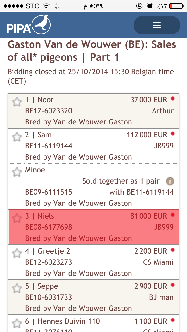Open the PIPA pigeon logo home
The width and height of the screenshot is (187, 332).
pyautogui.click(x=29, y=25)
